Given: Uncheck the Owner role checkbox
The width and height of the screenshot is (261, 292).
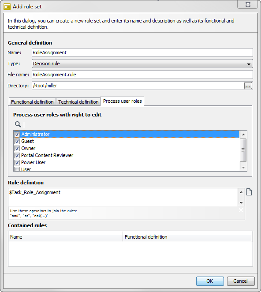Looking at the screenshot, I should tap(17, 148).
